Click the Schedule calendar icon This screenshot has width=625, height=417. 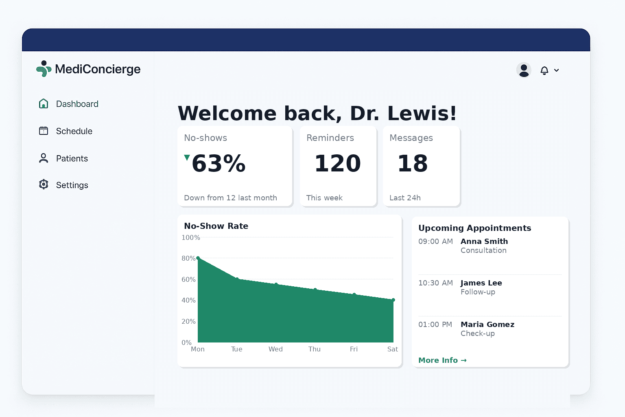coord(44,131)
